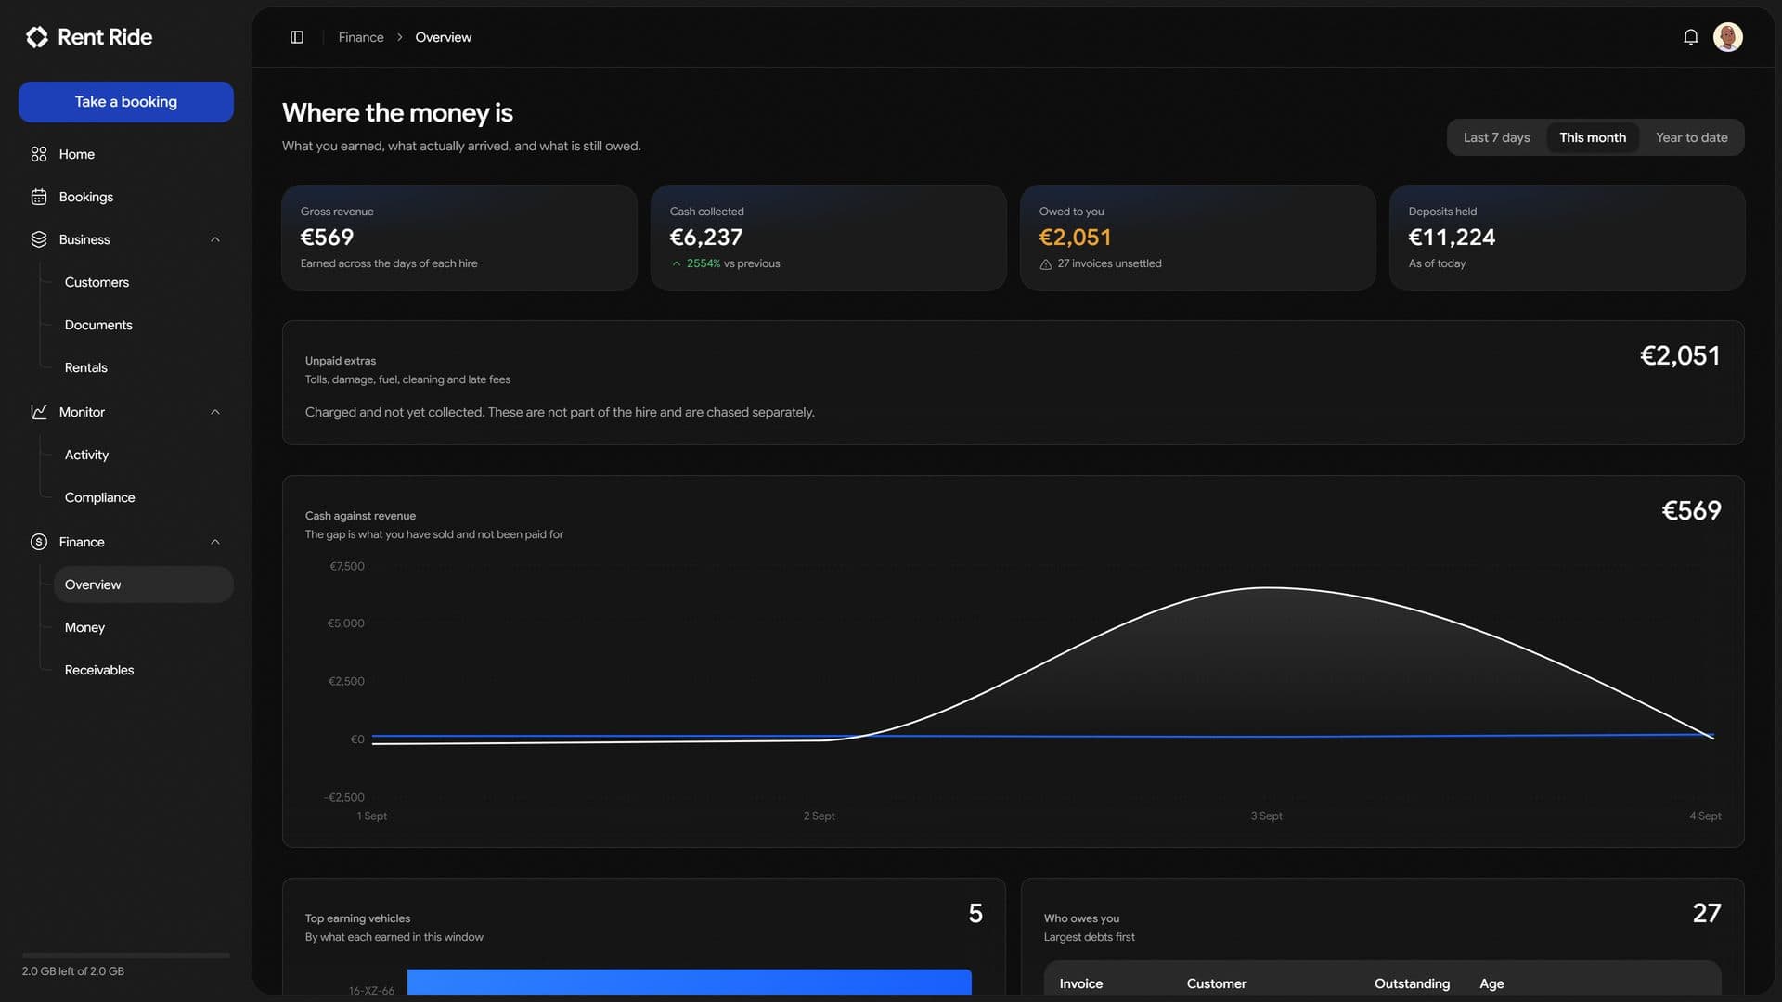Click the Business layers icon
The image size is (1782, 1002).
pyautogui.click(x=39, y=239)
